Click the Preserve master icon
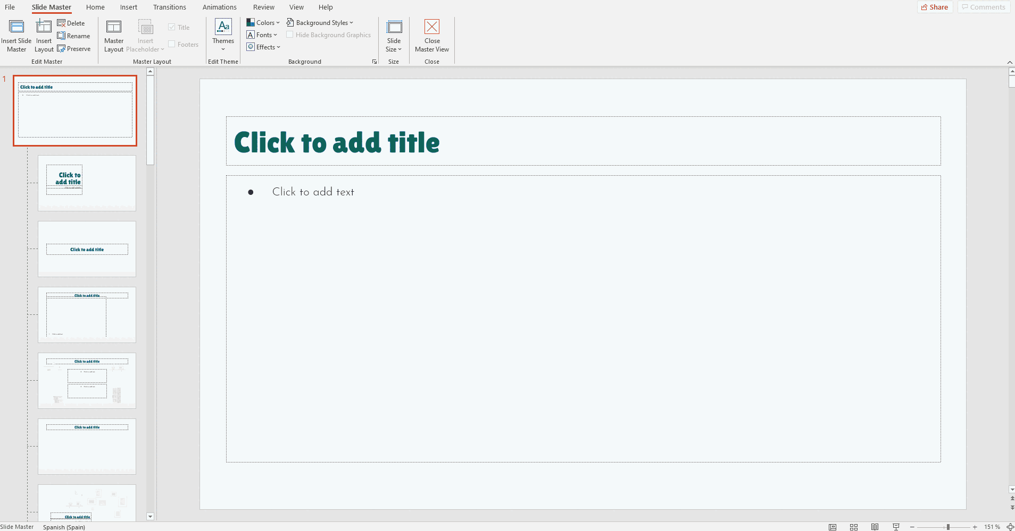This screenshot has height=531, width=1015. coord(74,49)
